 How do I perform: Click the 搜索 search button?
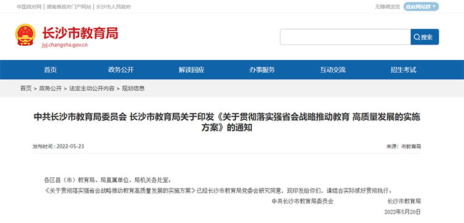pyautogui.click(x=424, y=37)
